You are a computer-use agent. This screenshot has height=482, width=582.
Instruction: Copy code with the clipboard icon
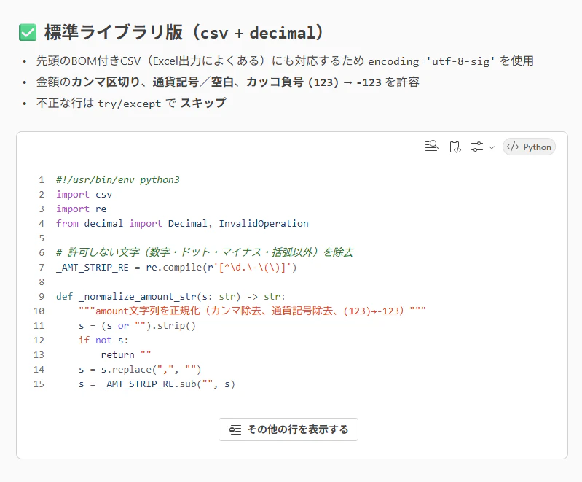(x=455, y=147)
